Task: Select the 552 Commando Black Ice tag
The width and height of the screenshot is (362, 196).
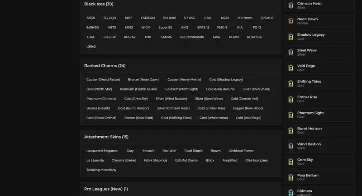Action: (191, 37)
